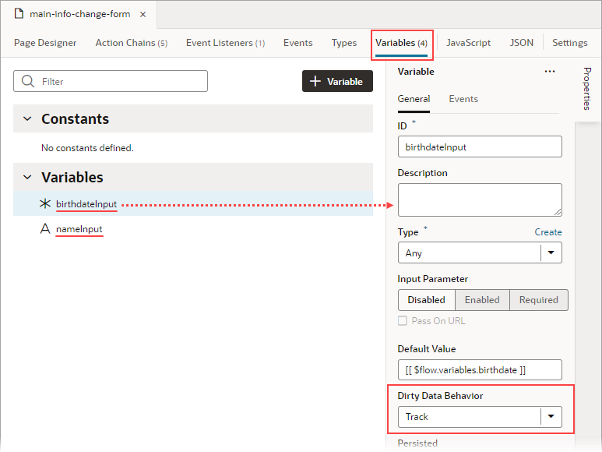
Task: Click the 'No constants defined.' text
Action: pos(87,148)
